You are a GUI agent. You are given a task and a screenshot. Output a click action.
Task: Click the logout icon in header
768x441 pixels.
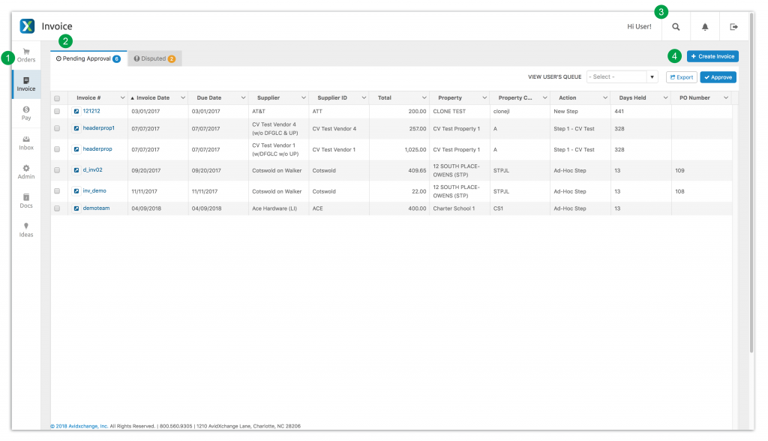[734, 27]
